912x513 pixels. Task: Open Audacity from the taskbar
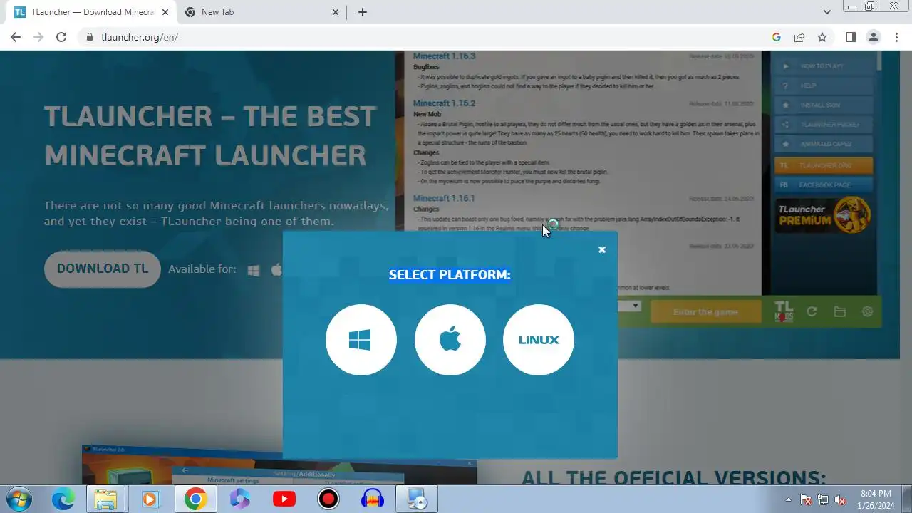point(373,499)
